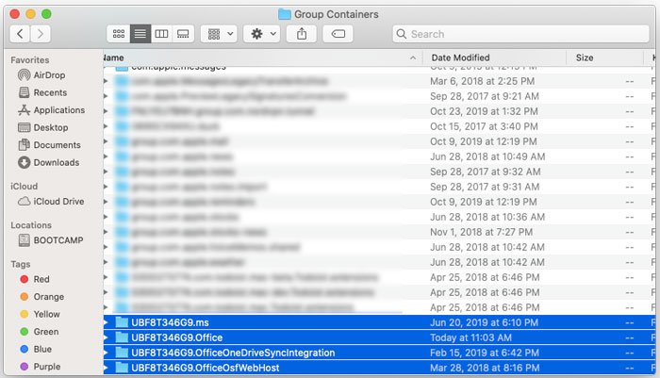Open Desktop in the sidebar
The height and width of the screenshot is (378, 660).
[43, 127]
